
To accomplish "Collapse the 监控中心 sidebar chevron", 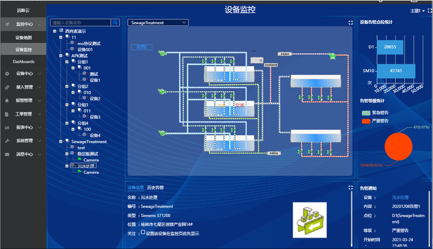I will tap(39, 24).
